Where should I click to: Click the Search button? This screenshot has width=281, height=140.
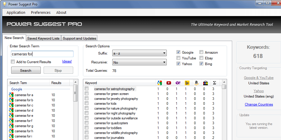click(26, 70)
